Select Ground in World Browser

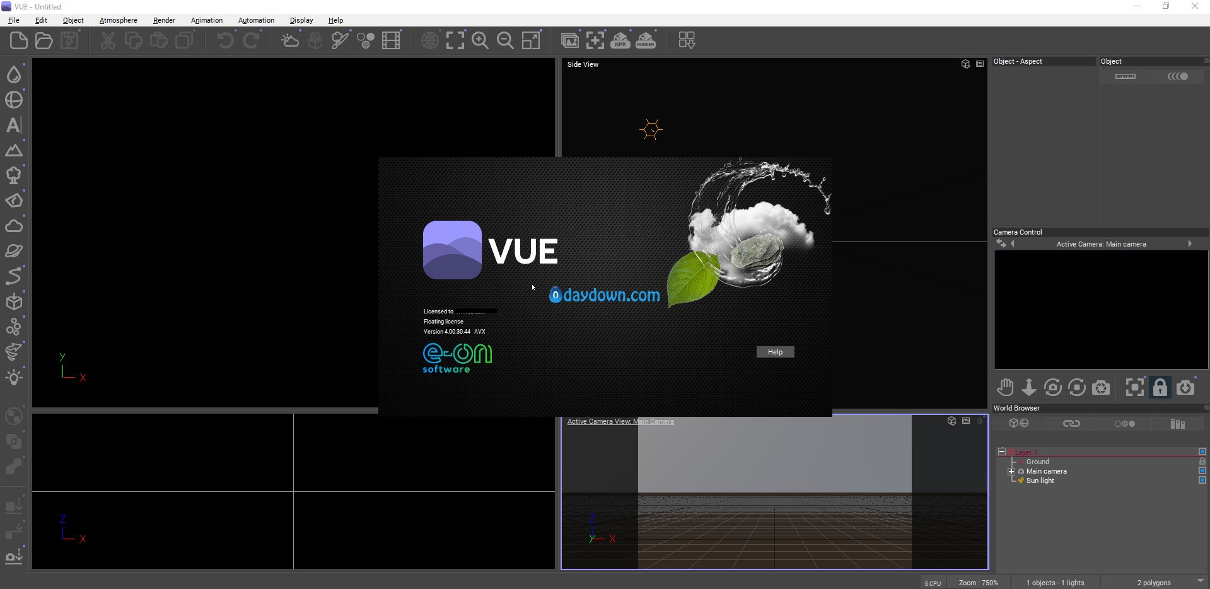point(1037,462)
